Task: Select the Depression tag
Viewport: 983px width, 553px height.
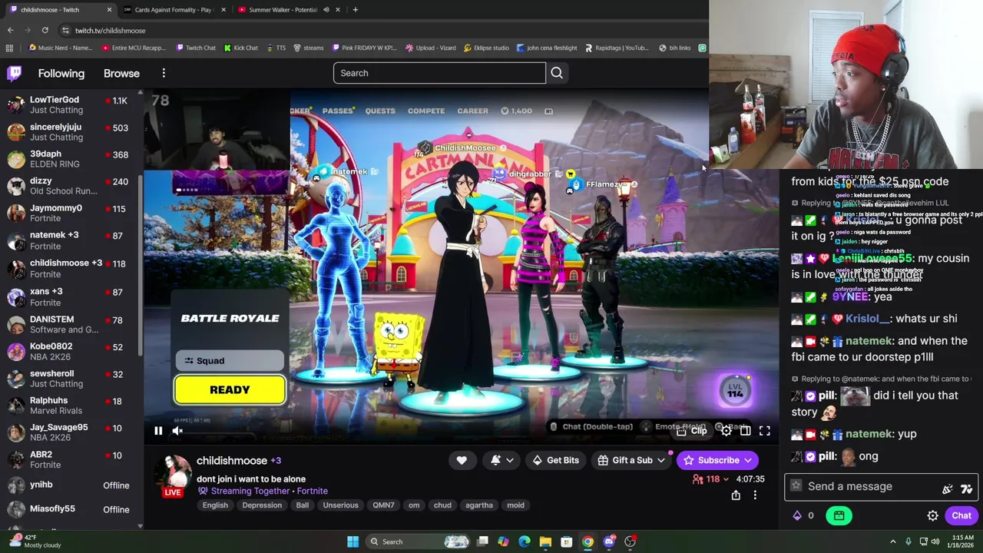Action: [x=262, y=505]
